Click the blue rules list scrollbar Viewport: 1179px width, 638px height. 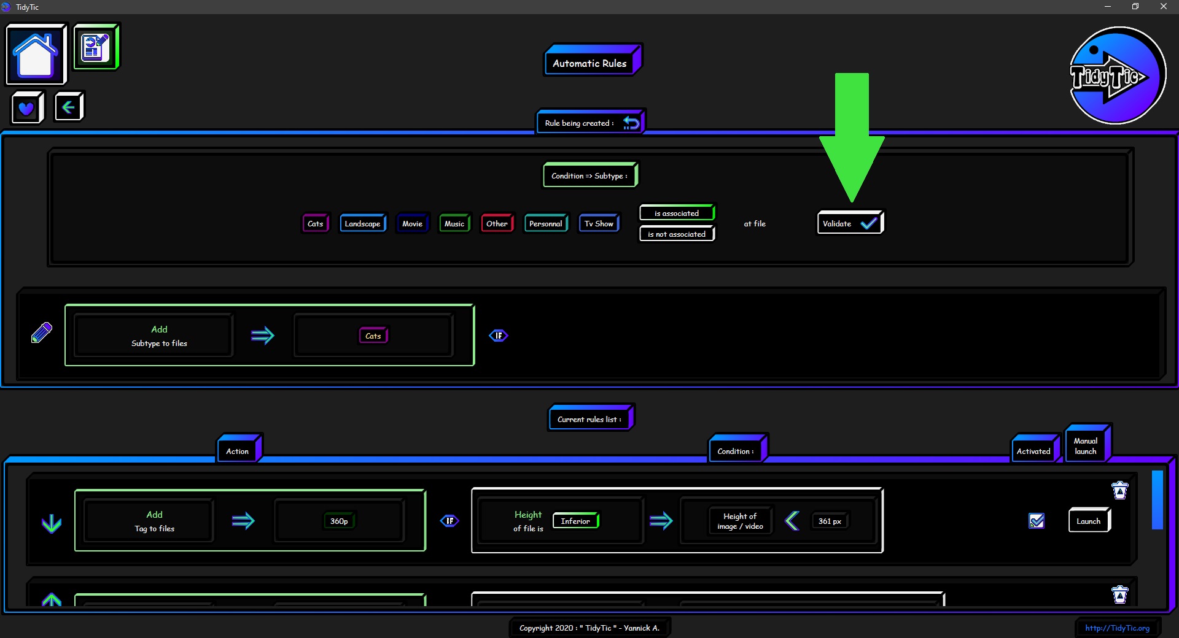tap(1158, 499)
